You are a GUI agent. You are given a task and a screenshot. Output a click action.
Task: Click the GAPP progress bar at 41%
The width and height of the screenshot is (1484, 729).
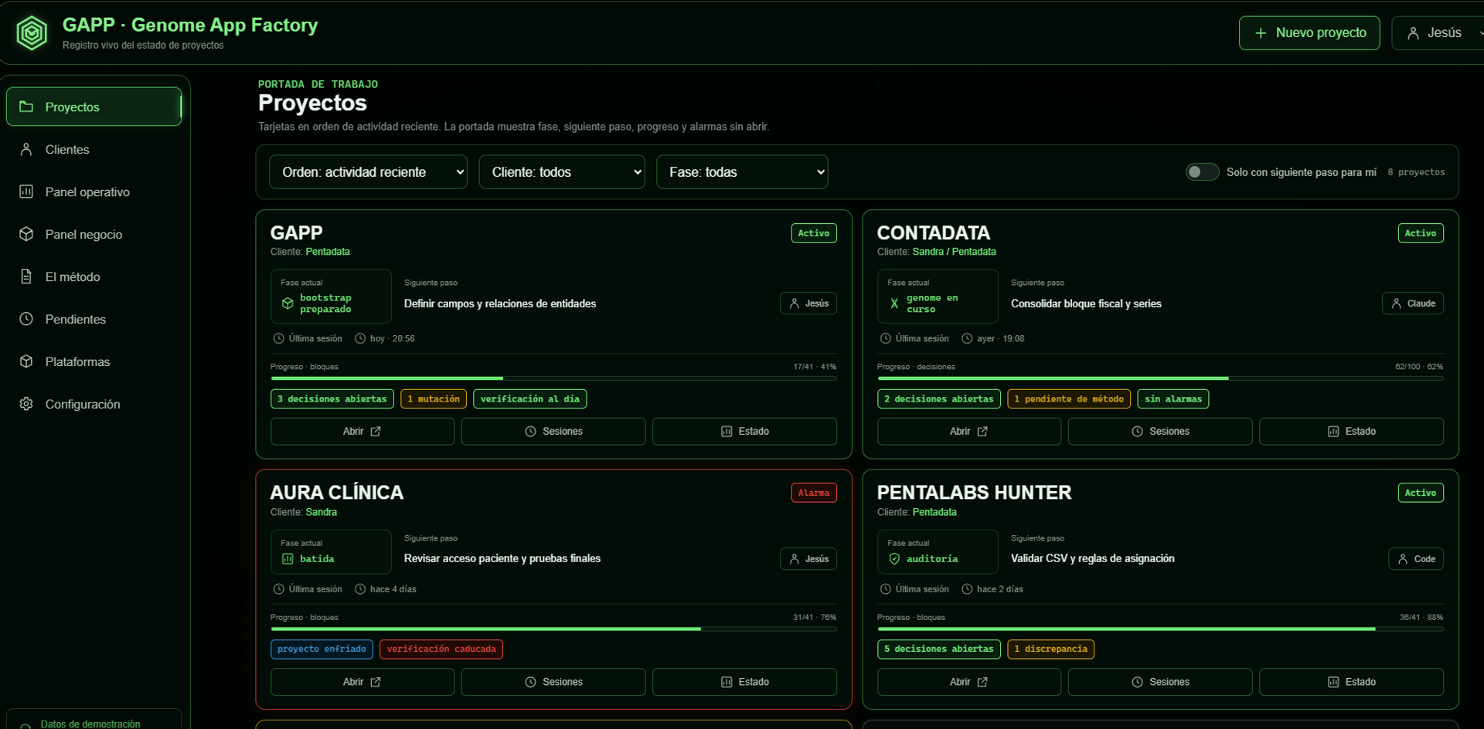pyautogui.click(x=553, y=378)
